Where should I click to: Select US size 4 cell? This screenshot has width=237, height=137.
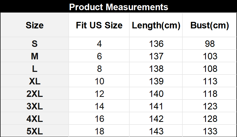[x=99, y=44]
